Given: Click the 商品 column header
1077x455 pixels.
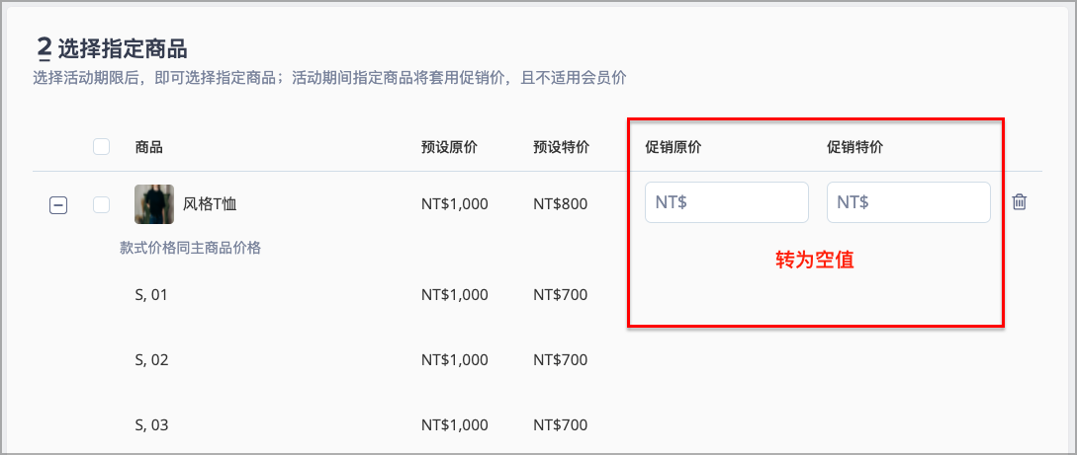Looking at the screenshot, I should [x=149, y=147].
